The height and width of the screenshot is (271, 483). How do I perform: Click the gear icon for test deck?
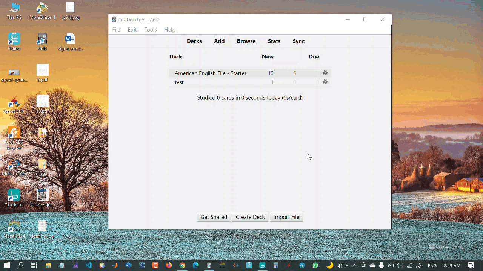point(325,82)
